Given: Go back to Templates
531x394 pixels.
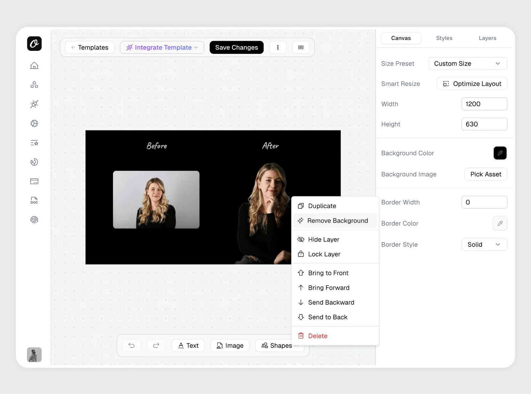Looking at the screenshot, I should click(x=90, y=47).
